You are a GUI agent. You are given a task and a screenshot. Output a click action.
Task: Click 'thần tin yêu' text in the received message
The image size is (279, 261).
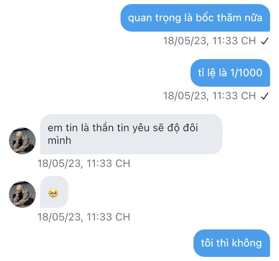tap(121, 128)
